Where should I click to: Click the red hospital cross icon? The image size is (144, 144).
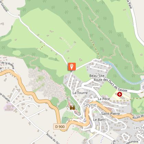[120, 94]
